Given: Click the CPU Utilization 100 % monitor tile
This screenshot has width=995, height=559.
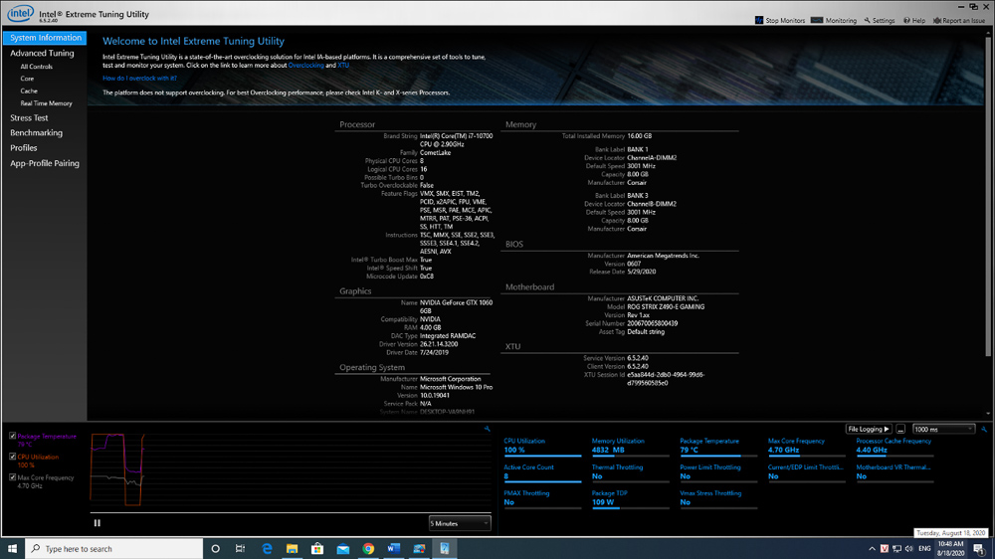Looking at the screenshot, I should pos(542,447).
